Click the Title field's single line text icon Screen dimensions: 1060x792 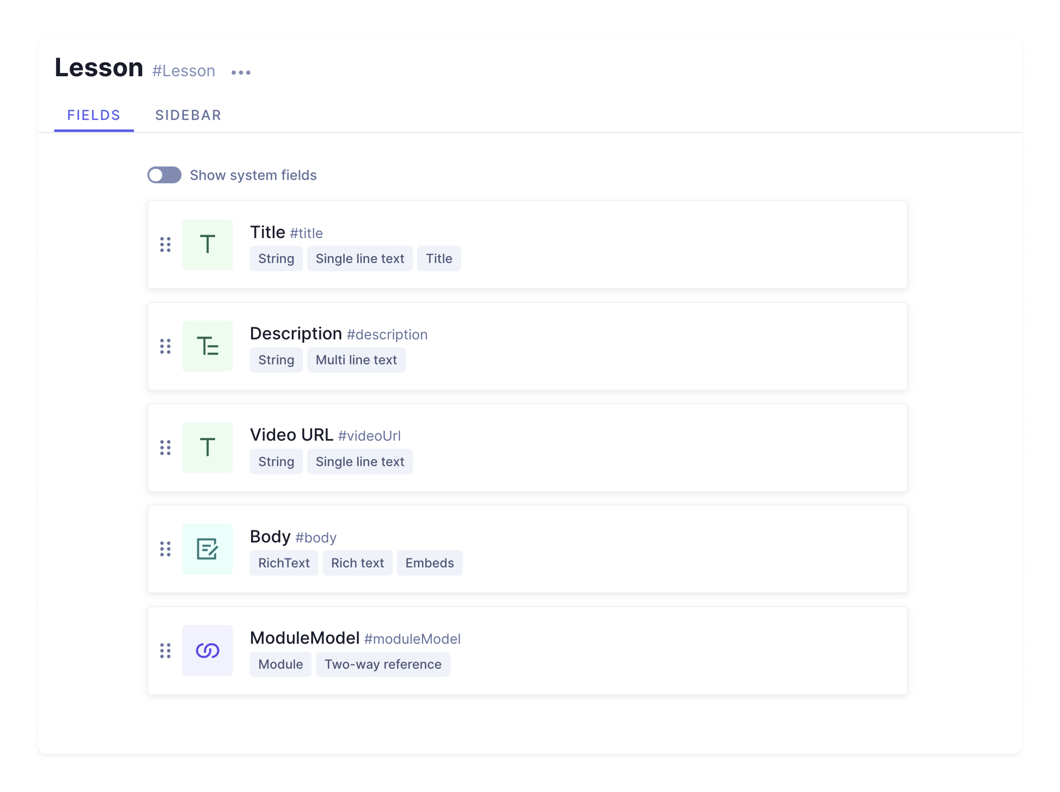(x=208, y=244)
